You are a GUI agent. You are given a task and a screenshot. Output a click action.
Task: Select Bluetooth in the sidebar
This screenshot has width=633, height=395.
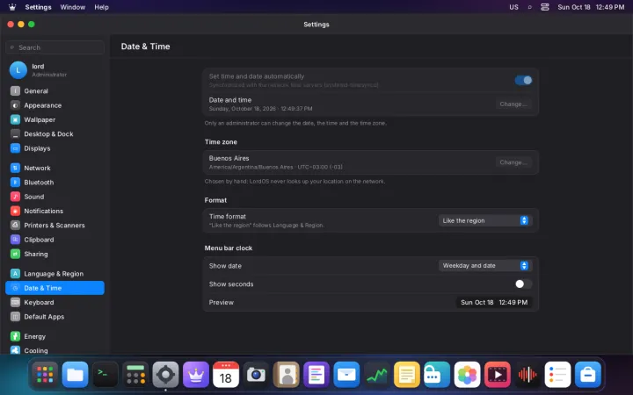coord(55,183)
